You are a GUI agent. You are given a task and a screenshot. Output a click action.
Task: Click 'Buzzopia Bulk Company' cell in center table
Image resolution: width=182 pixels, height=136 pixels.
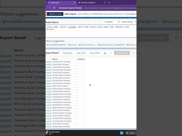click(x=64, y=70)
